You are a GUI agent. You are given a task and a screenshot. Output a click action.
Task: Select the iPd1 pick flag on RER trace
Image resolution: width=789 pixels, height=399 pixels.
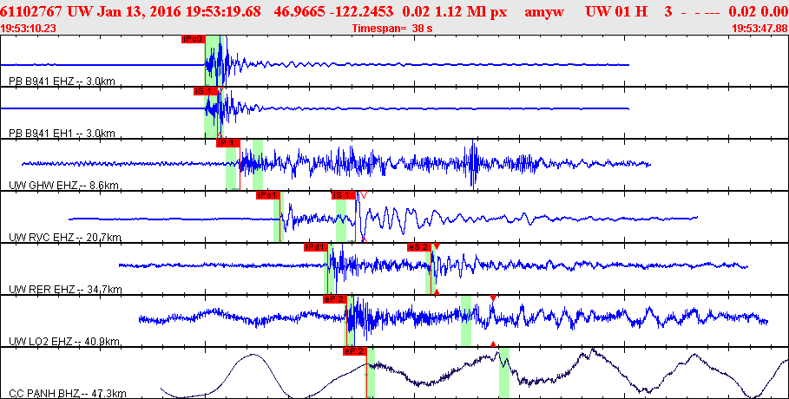[x=316, y=247]
